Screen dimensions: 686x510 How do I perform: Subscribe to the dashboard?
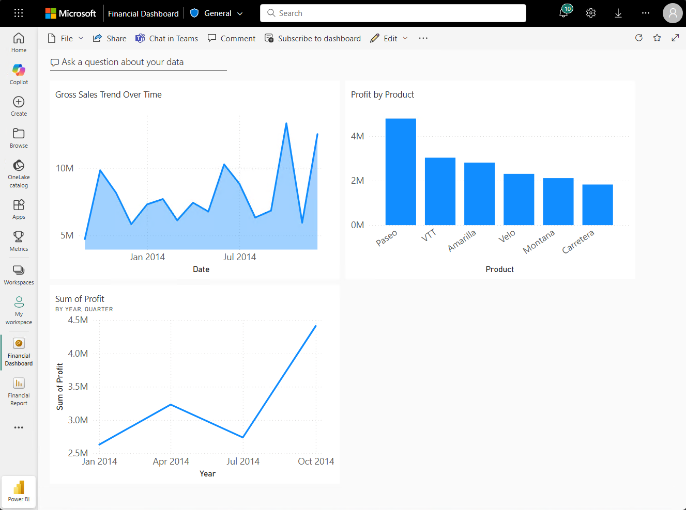click(x=312, y=38)
